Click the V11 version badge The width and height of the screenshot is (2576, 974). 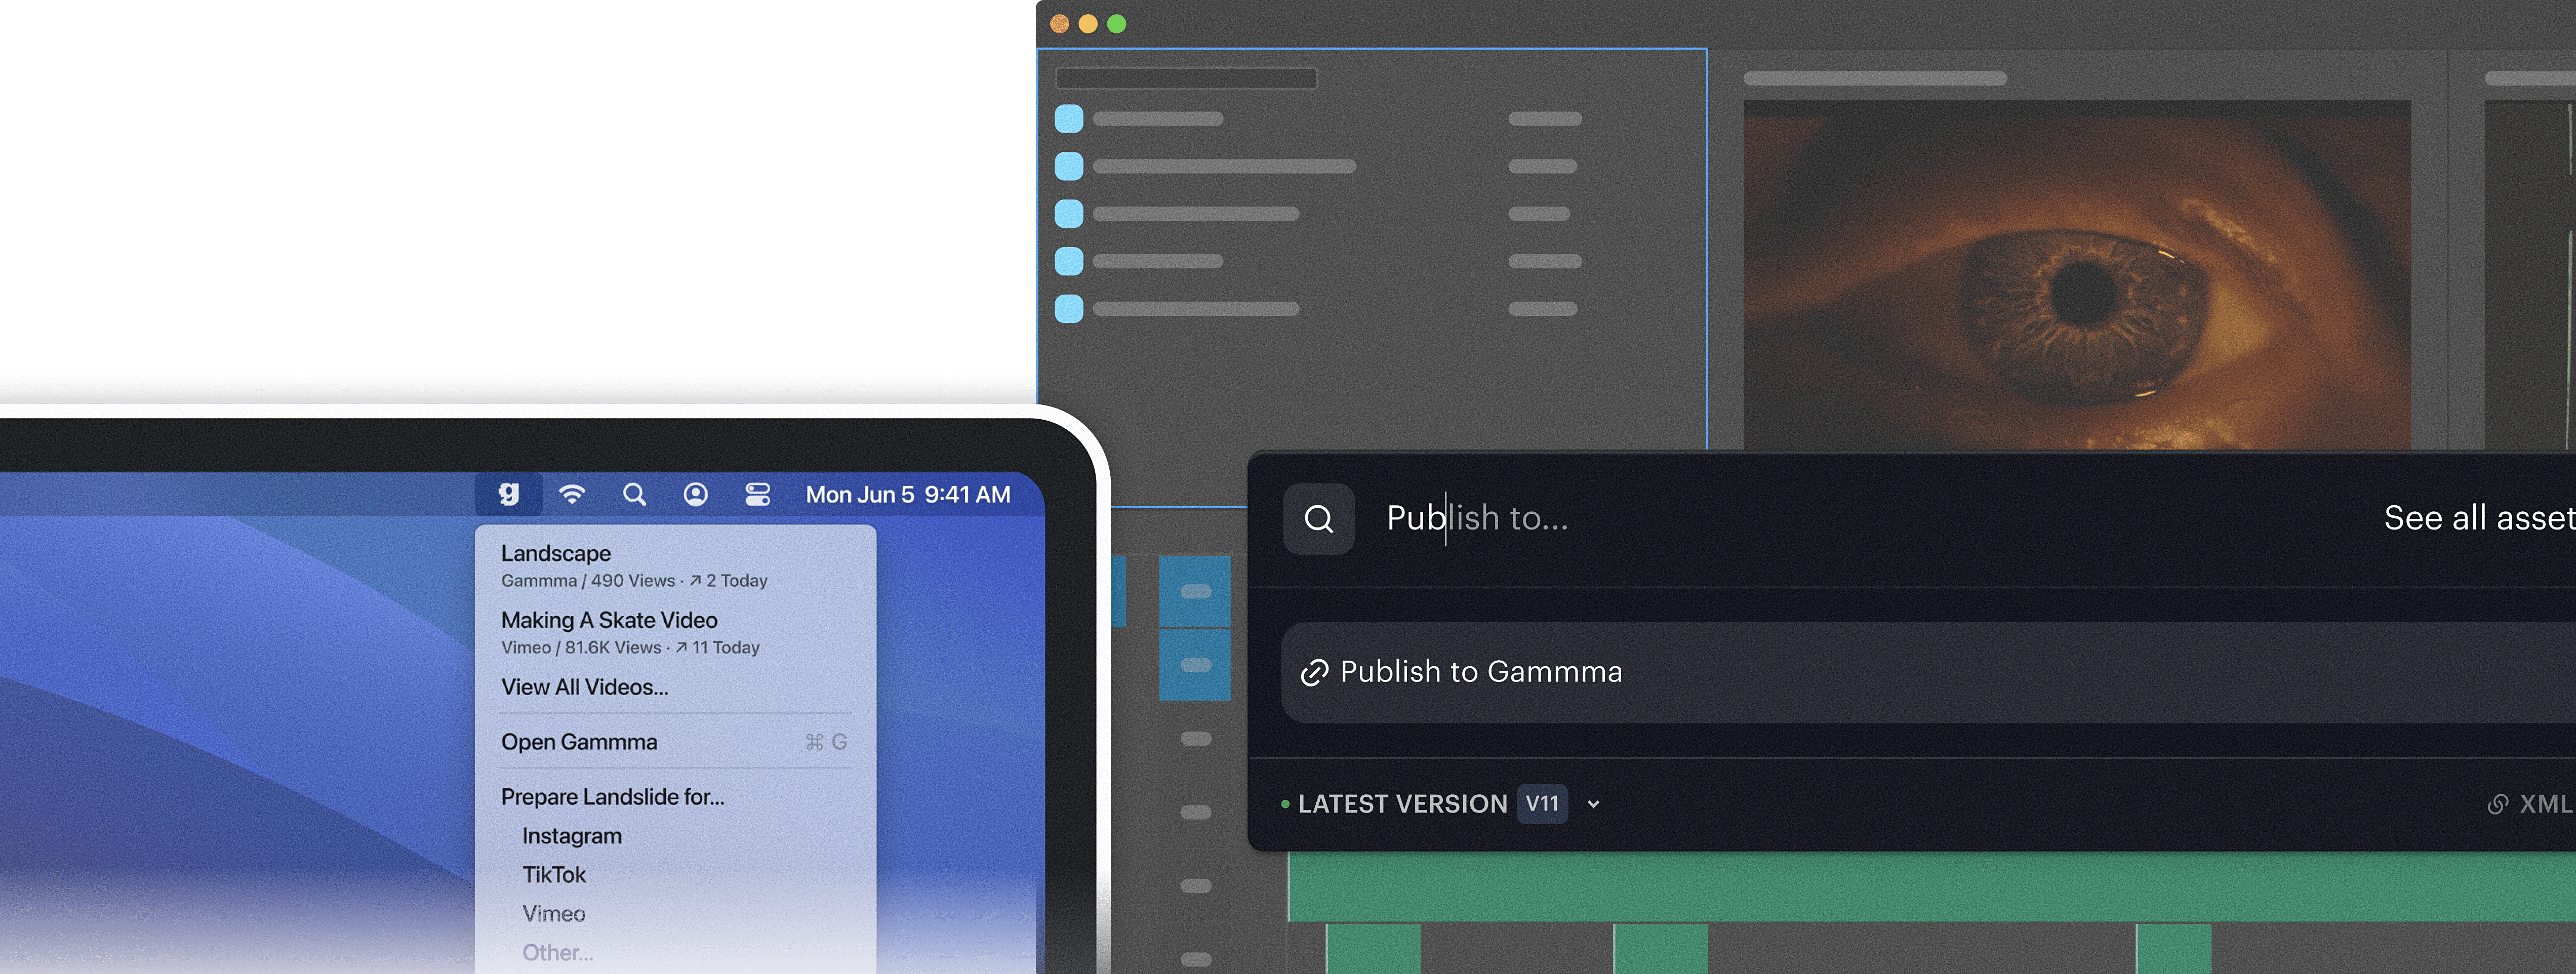coord(1542,804)
